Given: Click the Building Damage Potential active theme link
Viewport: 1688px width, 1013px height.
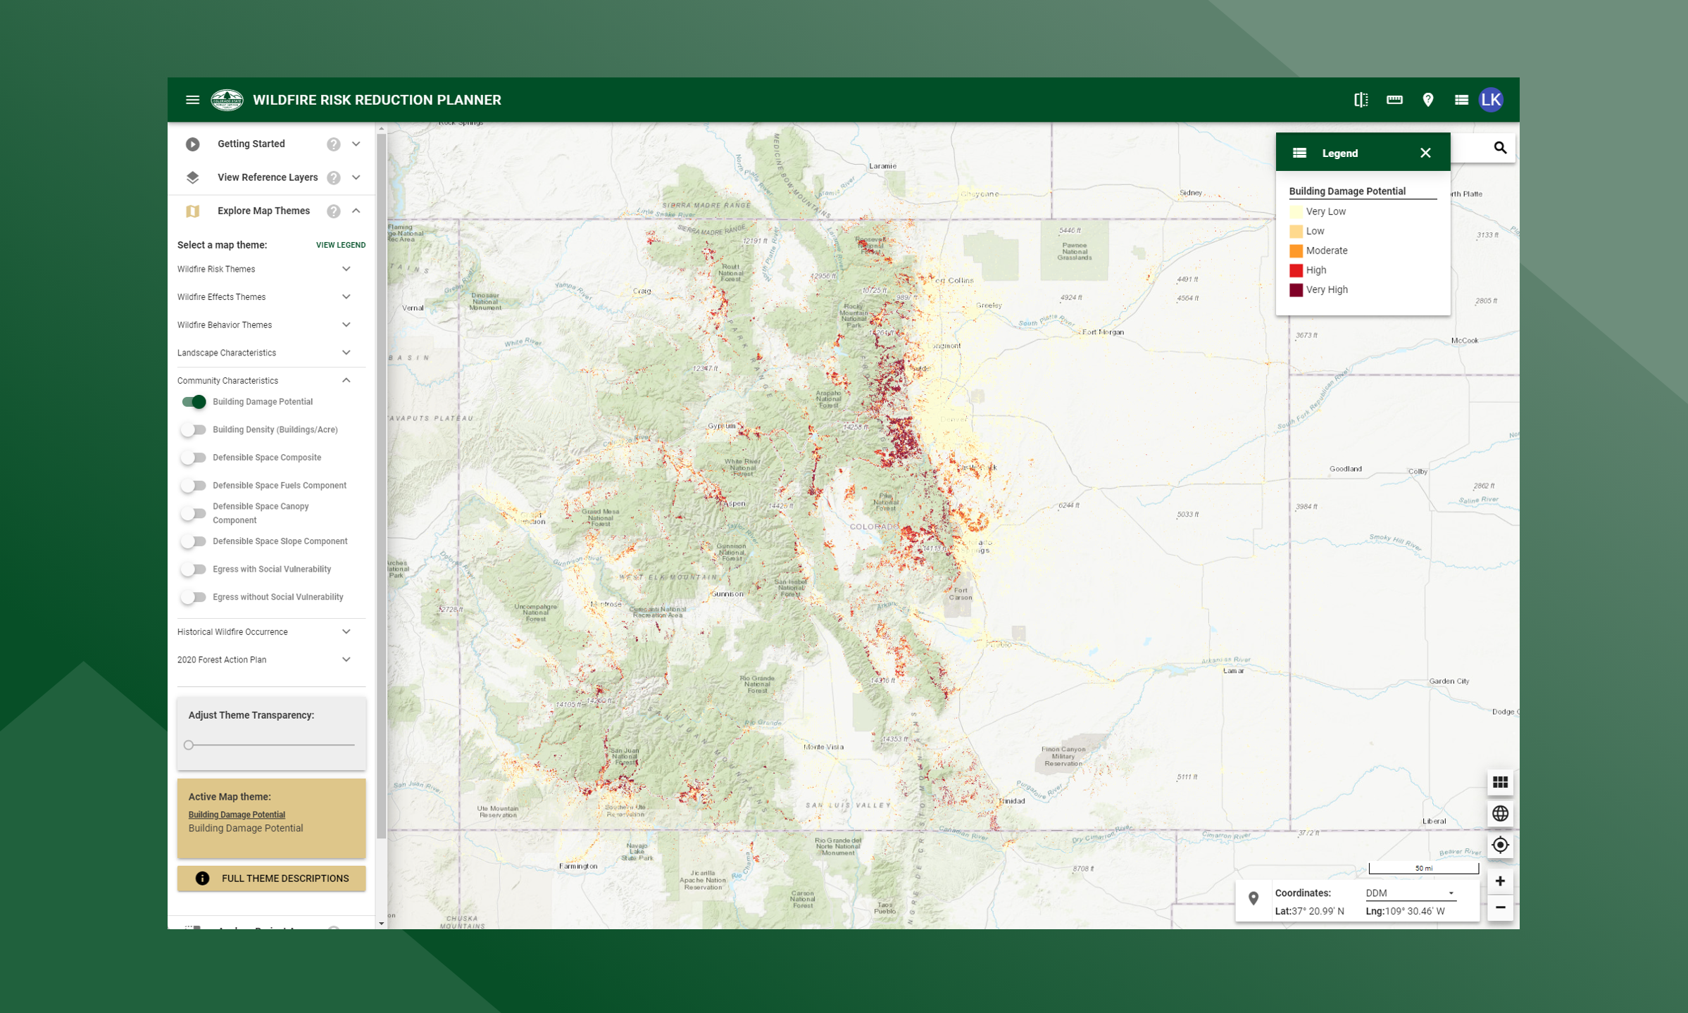Looking at the screenshot, I should click(x=237, y=814).
